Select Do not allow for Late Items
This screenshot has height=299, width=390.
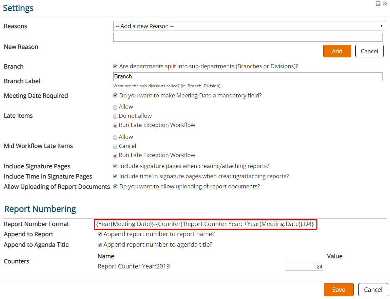115,116
